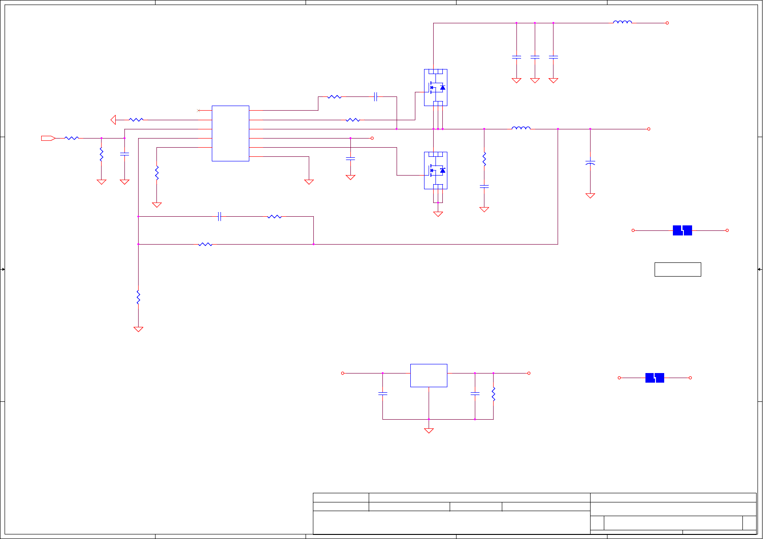Select the horizontal capacitor above the controller outputs
Image resolution: width=763 pixels, height=539 pixels.
click(376, 96)
